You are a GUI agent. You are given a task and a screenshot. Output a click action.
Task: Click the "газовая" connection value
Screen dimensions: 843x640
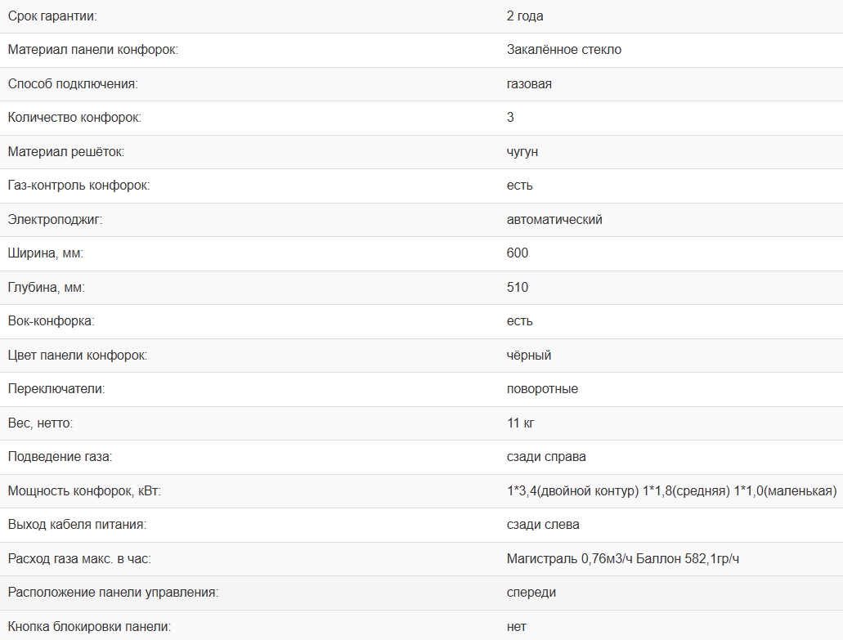(529, 84)
